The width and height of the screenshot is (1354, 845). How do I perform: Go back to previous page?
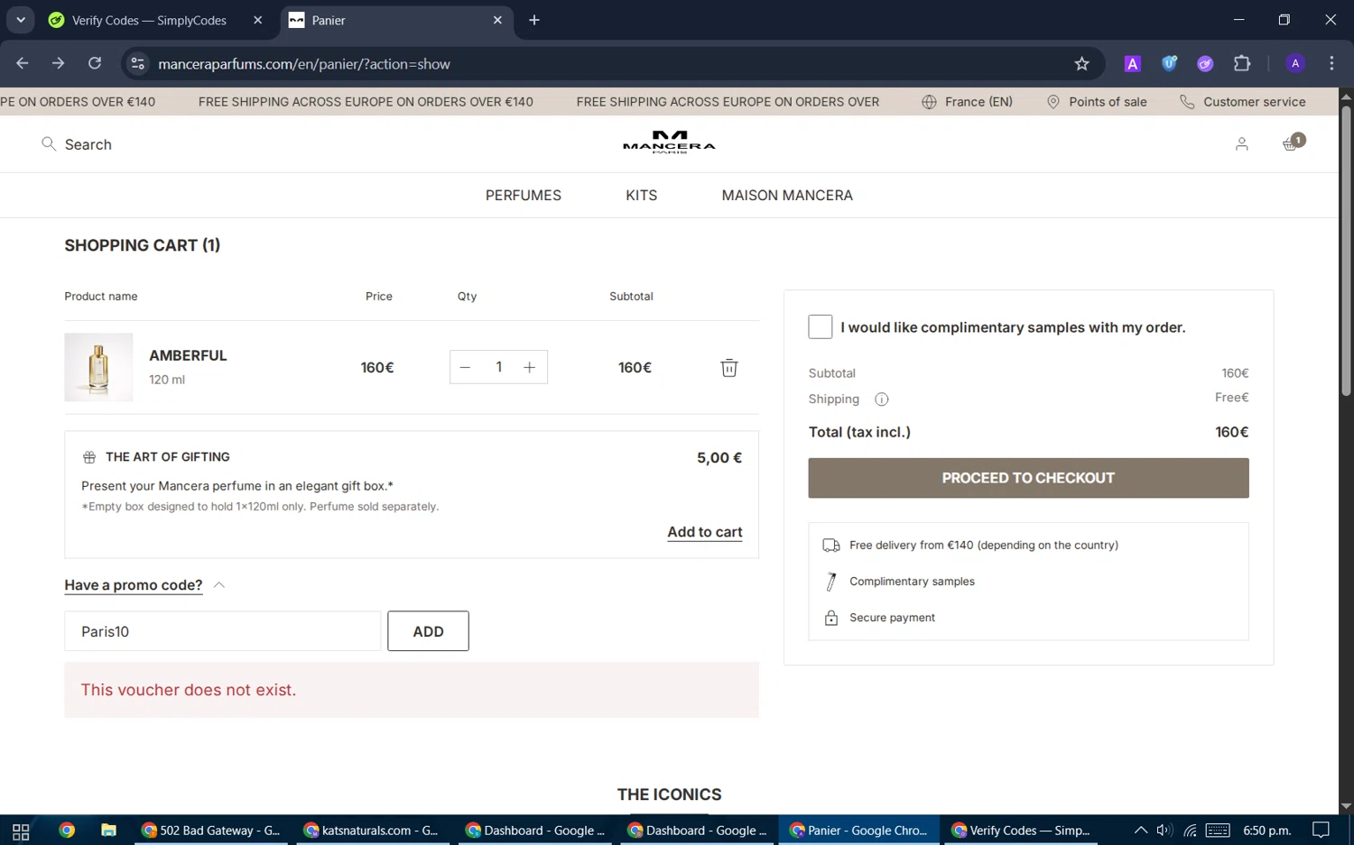pyautogui.click(x=23, y=63)
